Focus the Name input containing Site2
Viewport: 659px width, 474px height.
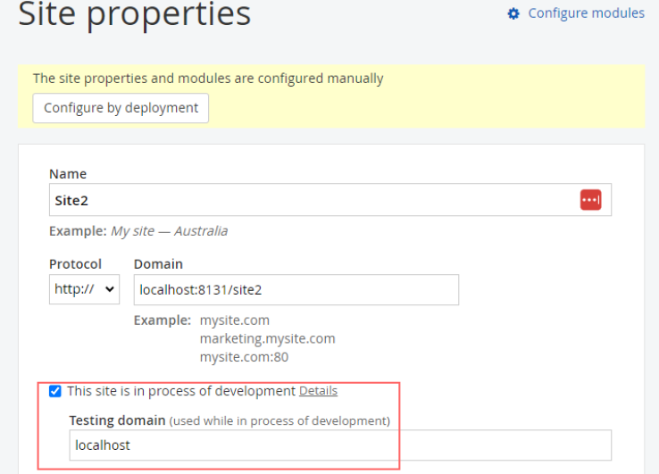pyautogui.click(x=329, y=200)
